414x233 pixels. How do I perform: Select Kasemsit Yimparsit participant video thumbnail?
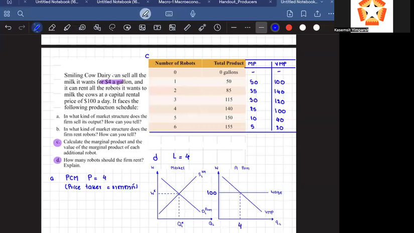(x=372, y=16)
